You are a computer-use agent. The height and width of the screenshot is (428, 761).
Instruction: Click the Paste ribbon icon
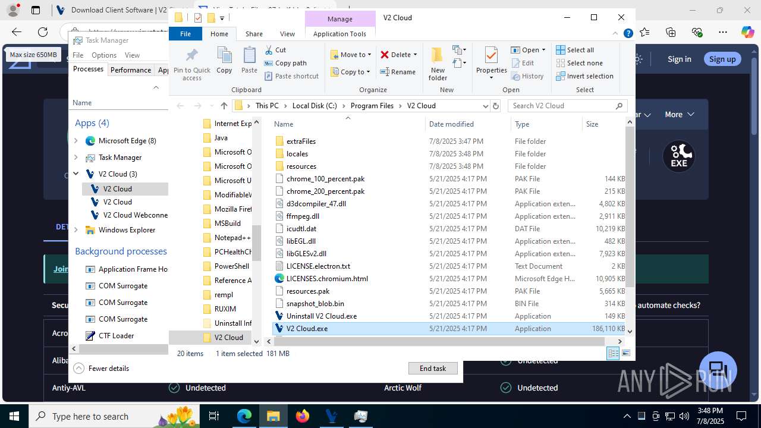[x=249, y=61]
